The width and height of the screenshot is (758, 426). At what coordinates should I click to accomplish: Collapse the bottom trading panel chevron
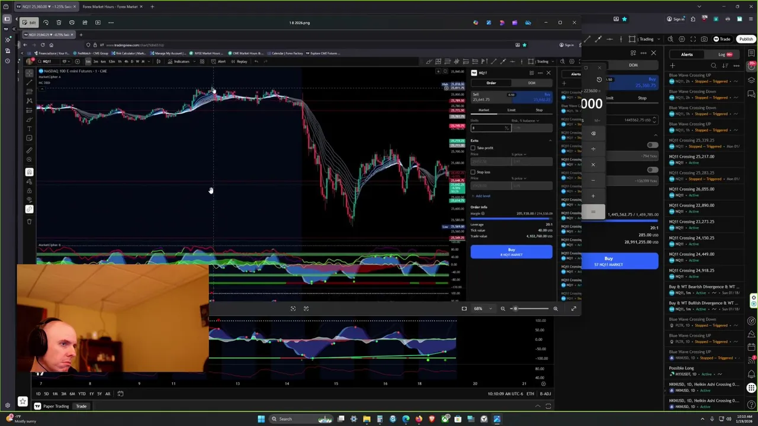click(538, 406)
